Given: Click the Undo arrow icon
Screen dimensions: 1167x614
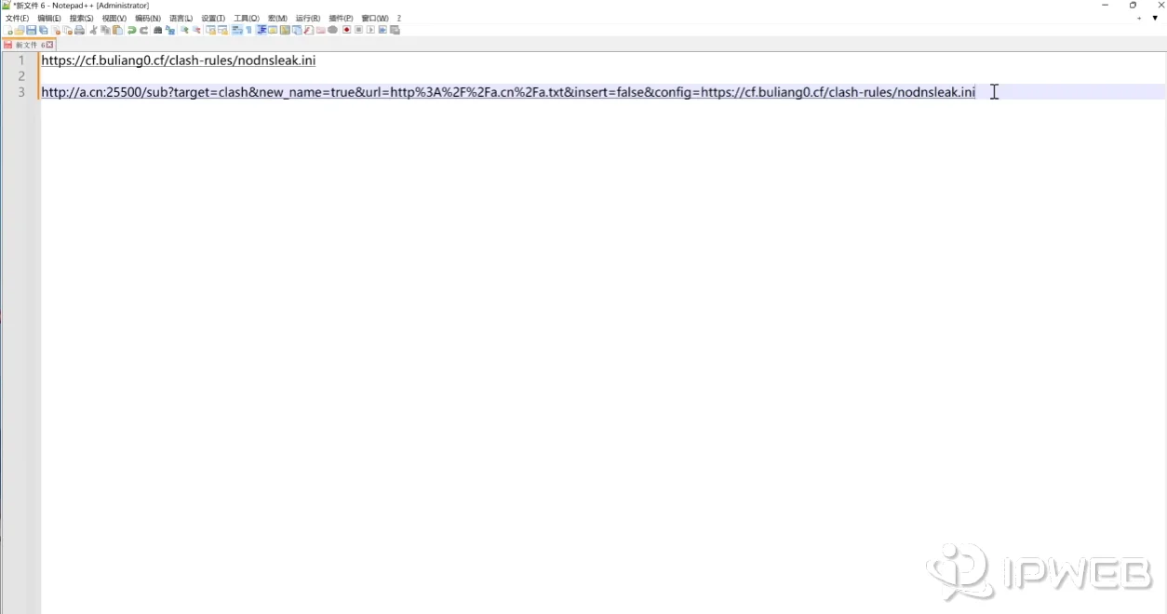Looking at the screenshot, I should (132, 30).
